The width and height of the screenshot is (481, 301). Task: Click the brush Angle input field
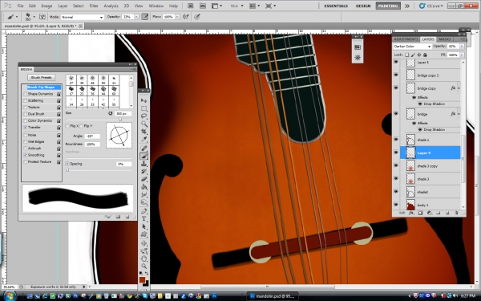92,136
